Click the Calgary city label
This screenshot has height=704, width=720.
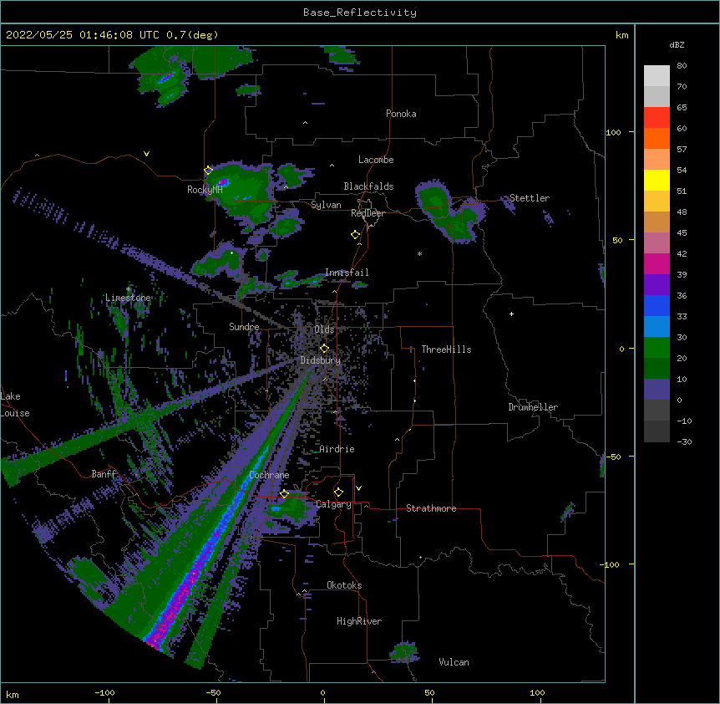pos(333,504)
